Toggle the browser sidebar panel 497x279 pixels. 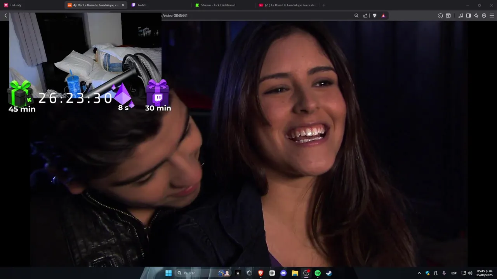(x=468, y=15)
